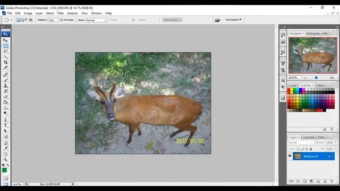Viewport: 340px width, 191px height.
Task: Select the Clone Stamp tool
Action: click(5, 86)
